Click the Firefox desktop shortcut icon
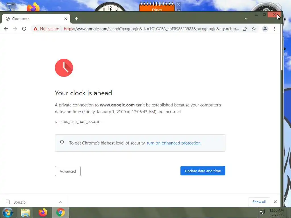Image resolution: width=291 pixels, height=218 pixels. pyautogui.click(x=34, y=7)
